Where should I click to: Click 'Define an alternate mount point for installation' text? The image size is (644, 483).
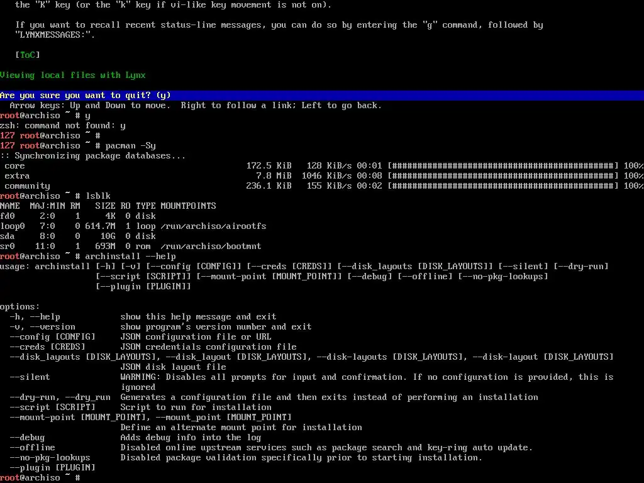(x=241, y=428)
